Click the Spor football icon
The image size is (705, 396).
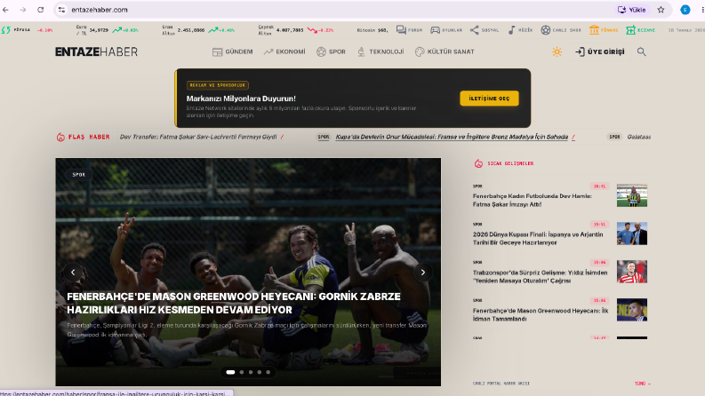pyautogui.click(x=321, y=51)
